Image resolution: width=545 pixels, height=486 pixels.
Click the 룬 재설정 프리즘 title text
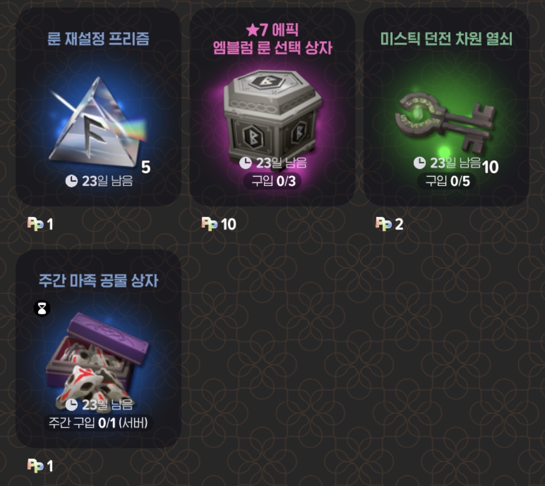[x=99, y=39]
